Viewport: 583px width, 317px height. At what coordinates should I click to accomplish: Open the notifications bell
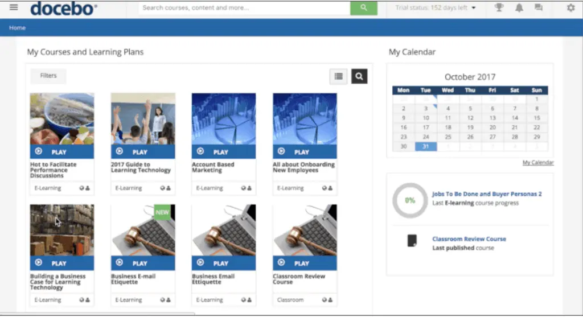[519, 7]
